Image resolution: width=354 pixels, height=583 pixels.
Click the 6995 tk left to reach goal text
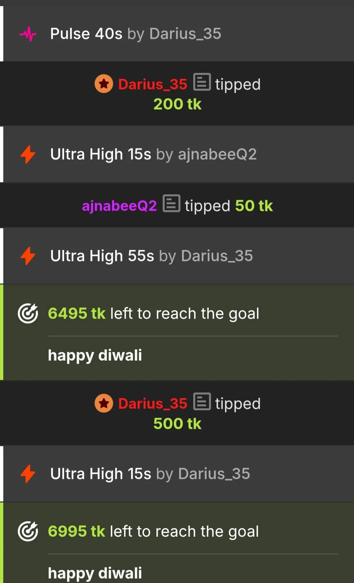tap(153, 531)
